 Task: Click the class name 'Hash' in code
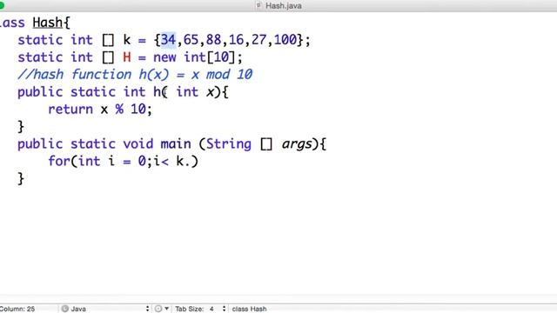(48, 23)
